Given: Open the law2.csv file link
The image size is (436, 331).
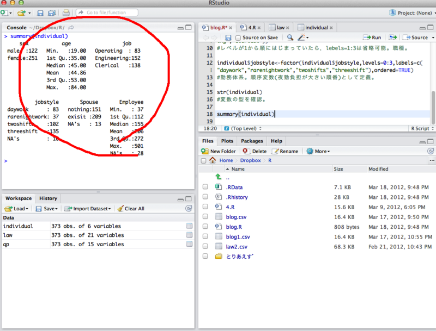Looking at the screenshot, I should (237, 247).
